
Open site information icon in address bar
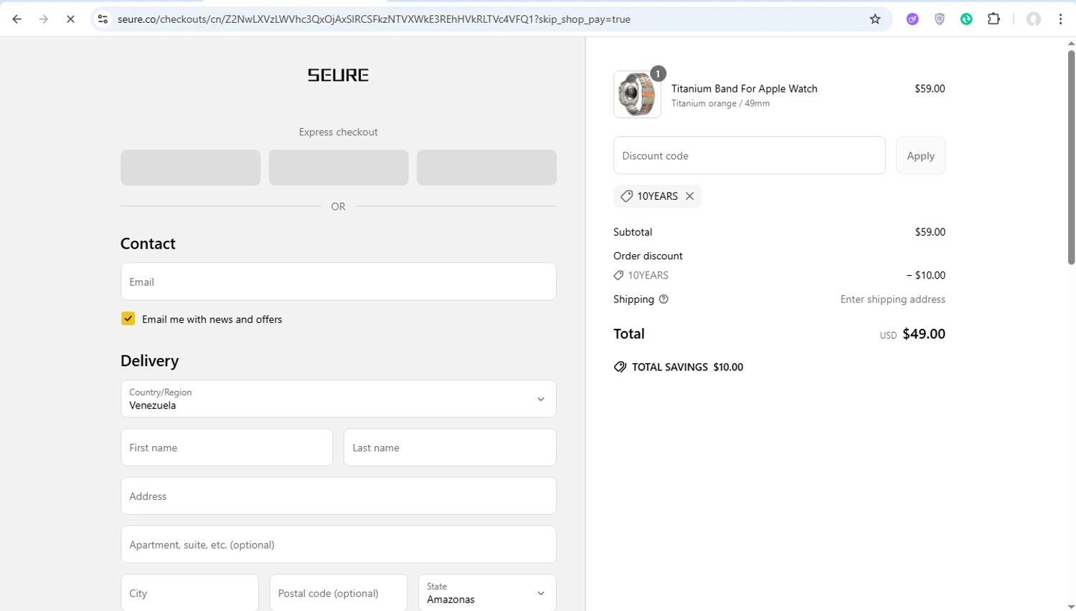[103, 19]
